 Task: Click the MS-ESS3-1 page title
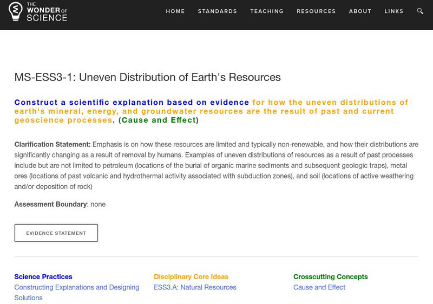pyautogui.click(x=147, y=77)
